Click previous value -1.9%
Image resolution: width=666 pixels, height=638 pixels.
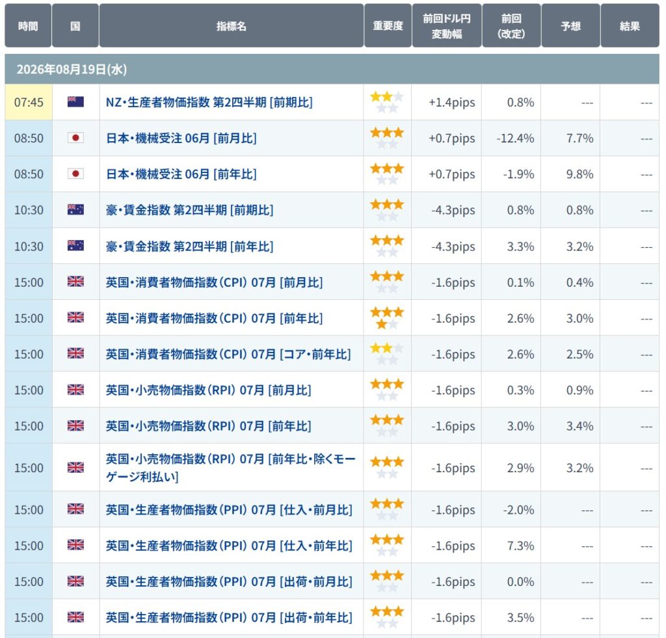518,174
